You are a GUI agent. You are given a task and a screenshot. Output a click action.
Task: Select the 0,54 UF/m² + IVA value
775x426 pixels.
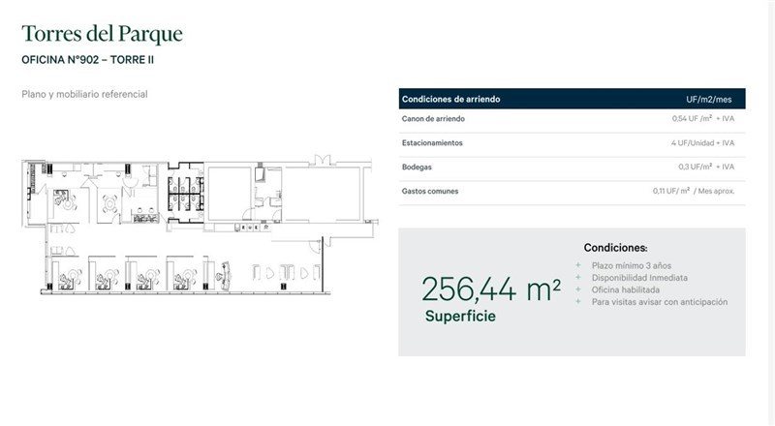pyautogui.click(x=703, y=119)
